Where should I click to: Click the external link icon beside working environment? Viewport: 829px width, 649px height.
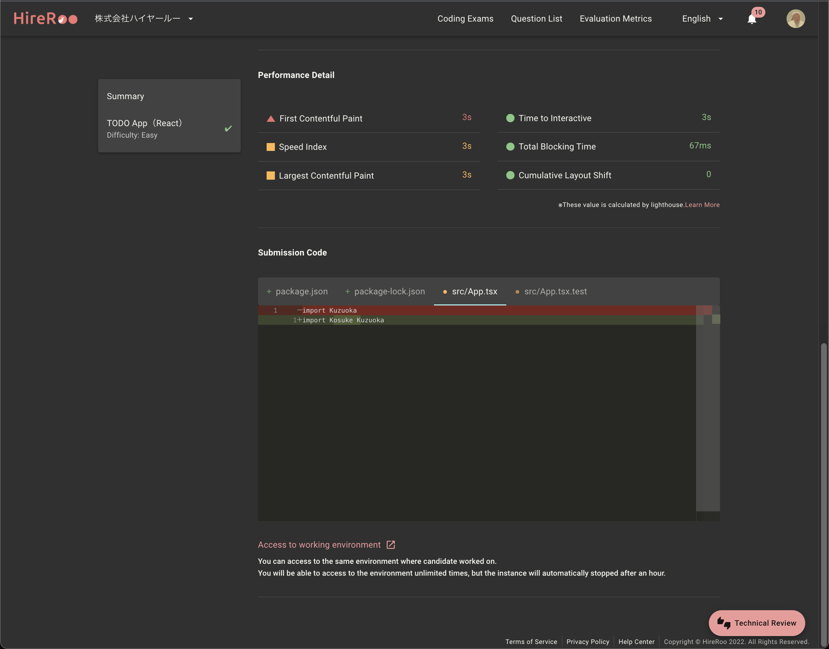[391, 545]
